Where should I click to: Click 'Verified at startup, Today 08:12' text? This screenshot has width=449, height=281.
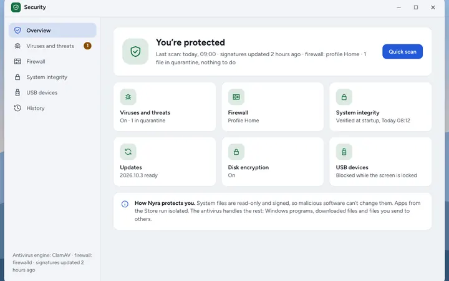coord(373,121)
